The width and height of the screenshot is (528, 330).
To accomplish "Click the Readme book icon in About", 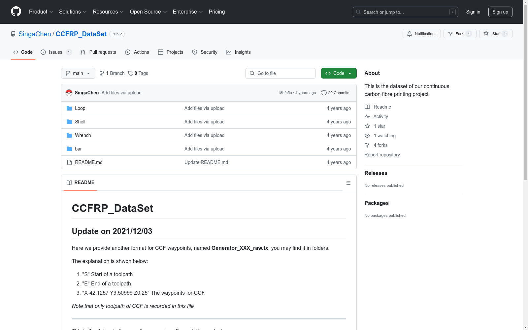I will pos(367,107).
